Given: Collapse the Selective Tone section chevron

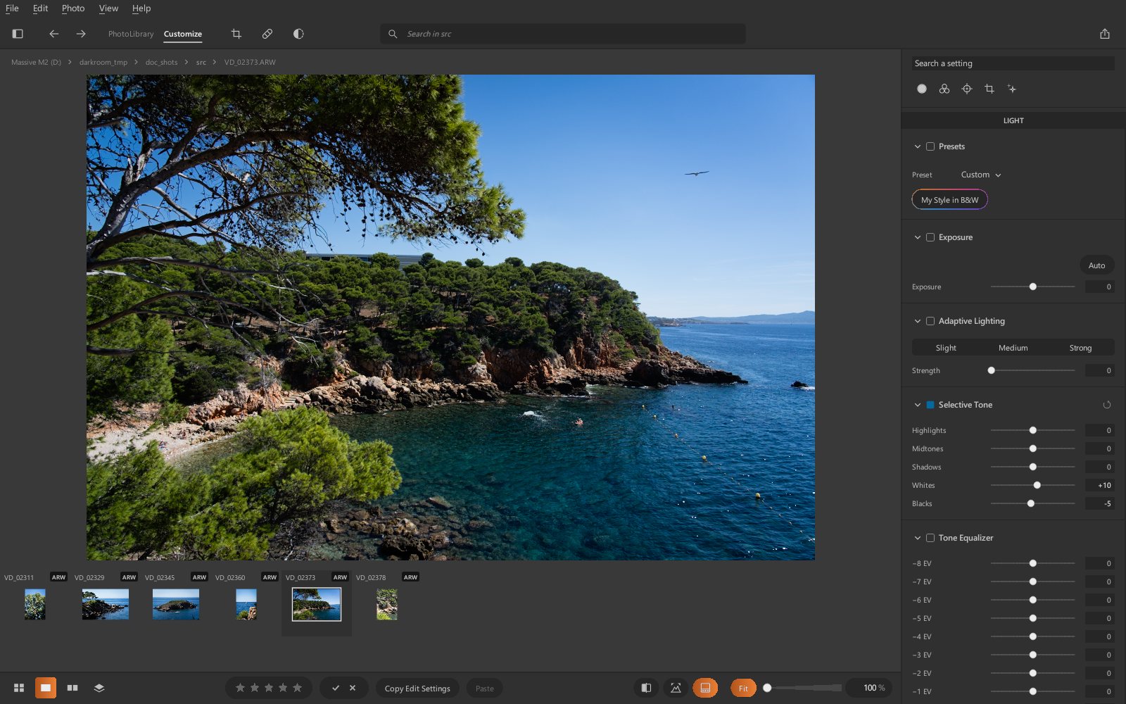Looking at the screenshot, I should [917, 405].
